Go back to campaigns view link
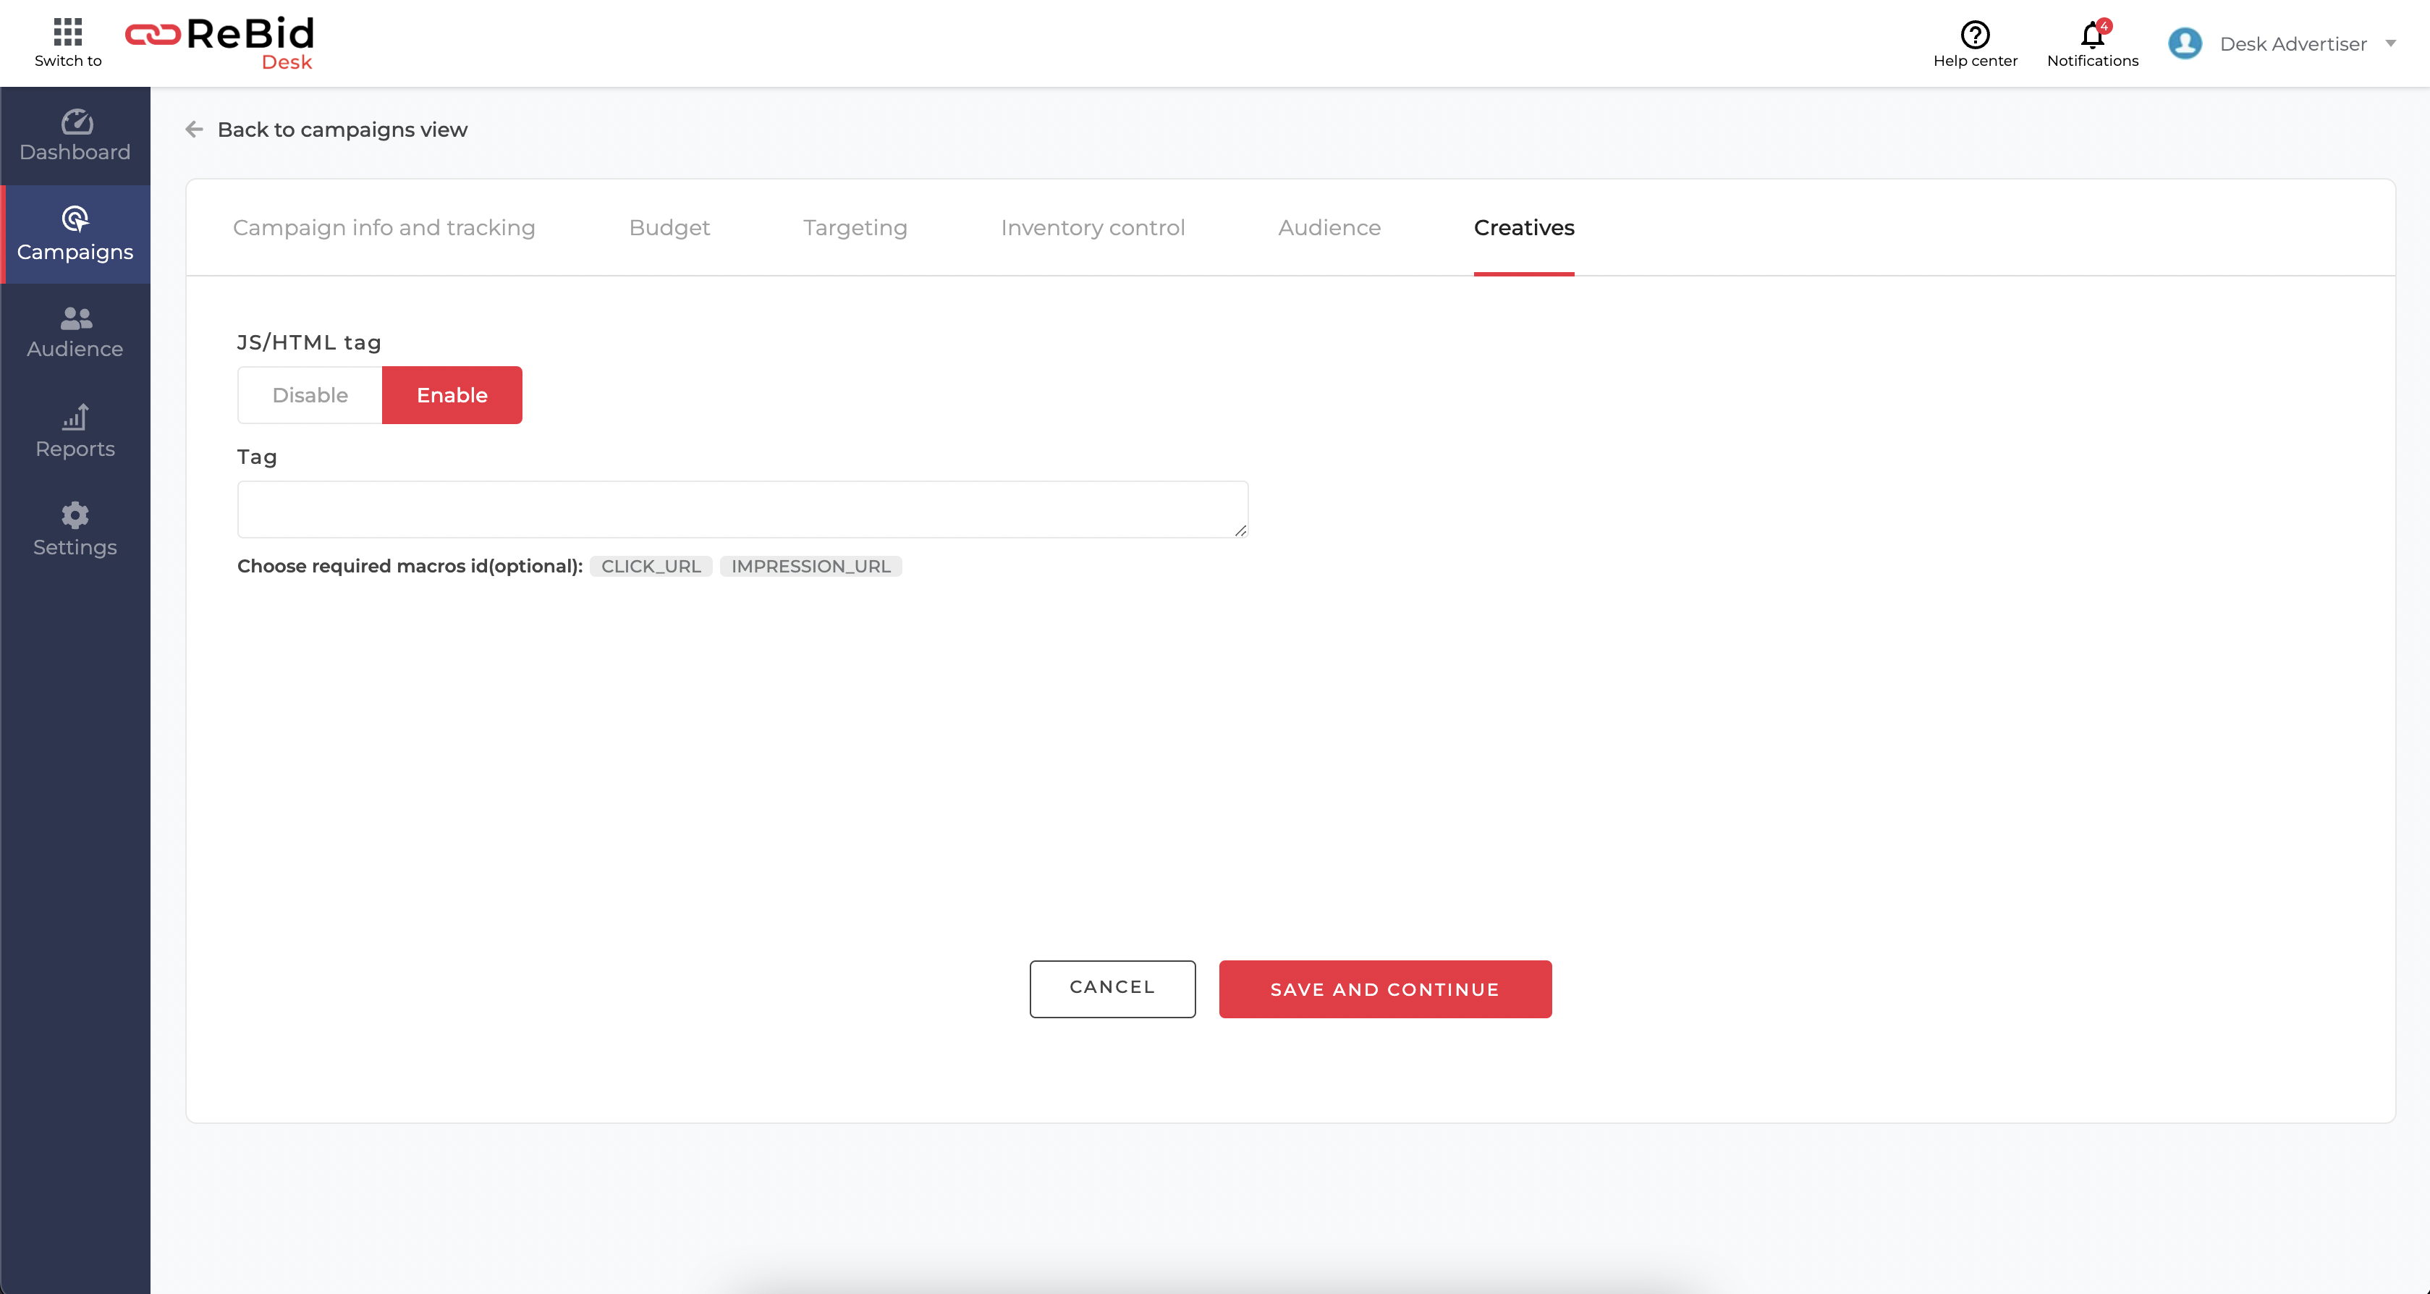Viewport: 2430px width, 1294px height. pos(342,130)
